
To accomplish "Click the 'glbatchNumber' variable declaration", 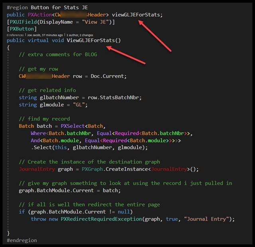I will click(59, 98).
